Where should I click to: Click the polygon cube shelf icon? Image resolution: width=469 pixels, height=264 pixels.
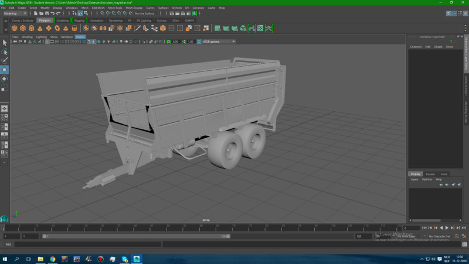pos(23,28)
